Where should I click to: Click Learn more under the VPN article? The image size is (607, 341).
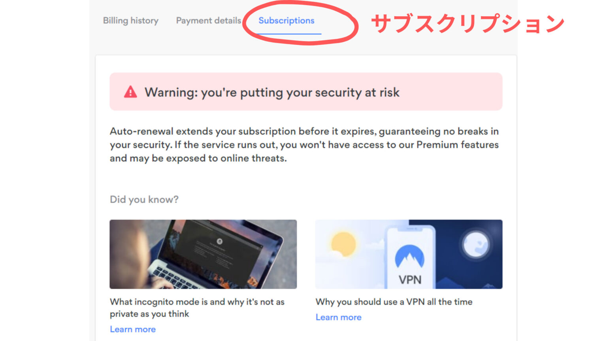pos(339,317)
